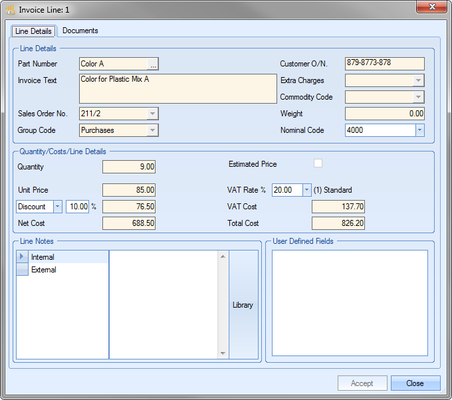
Task: Expand the Sales Order No. dropdown
Action: click(152, 114)
